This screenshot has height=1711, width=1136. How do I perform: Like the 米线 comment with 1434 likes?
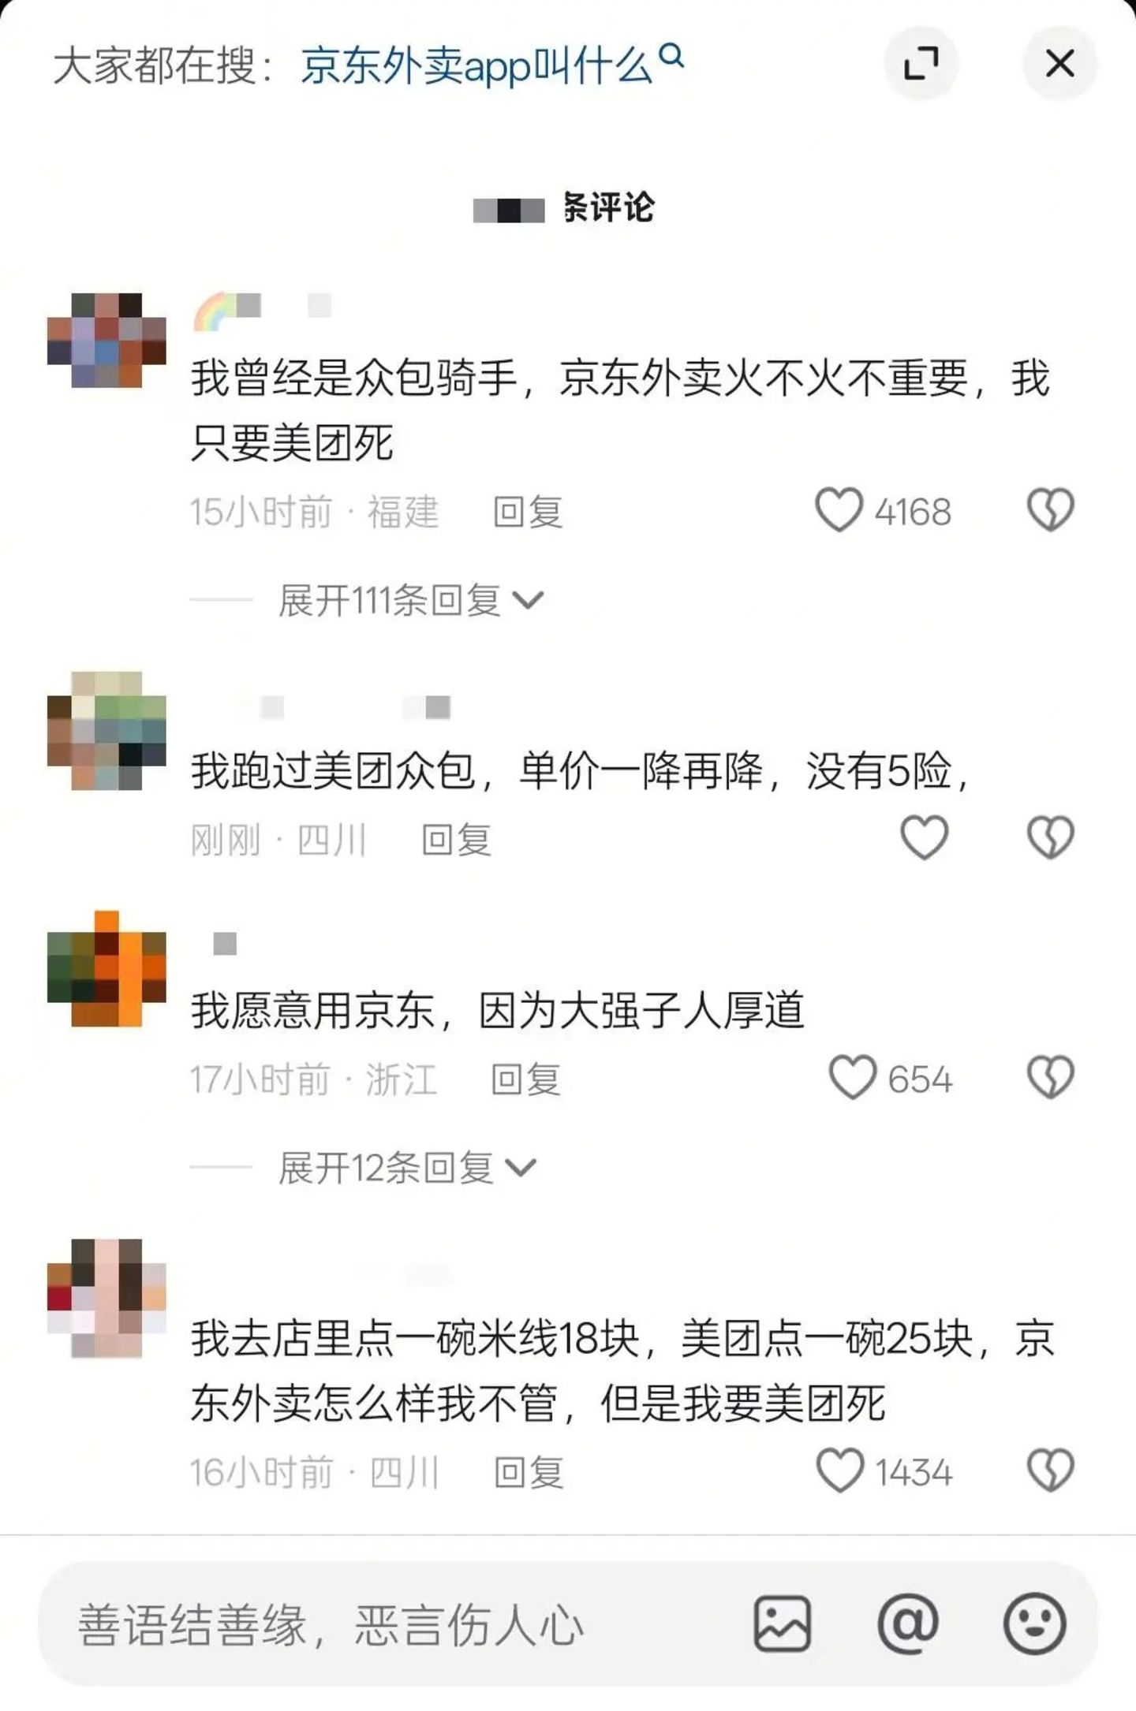click(839, 1471)
